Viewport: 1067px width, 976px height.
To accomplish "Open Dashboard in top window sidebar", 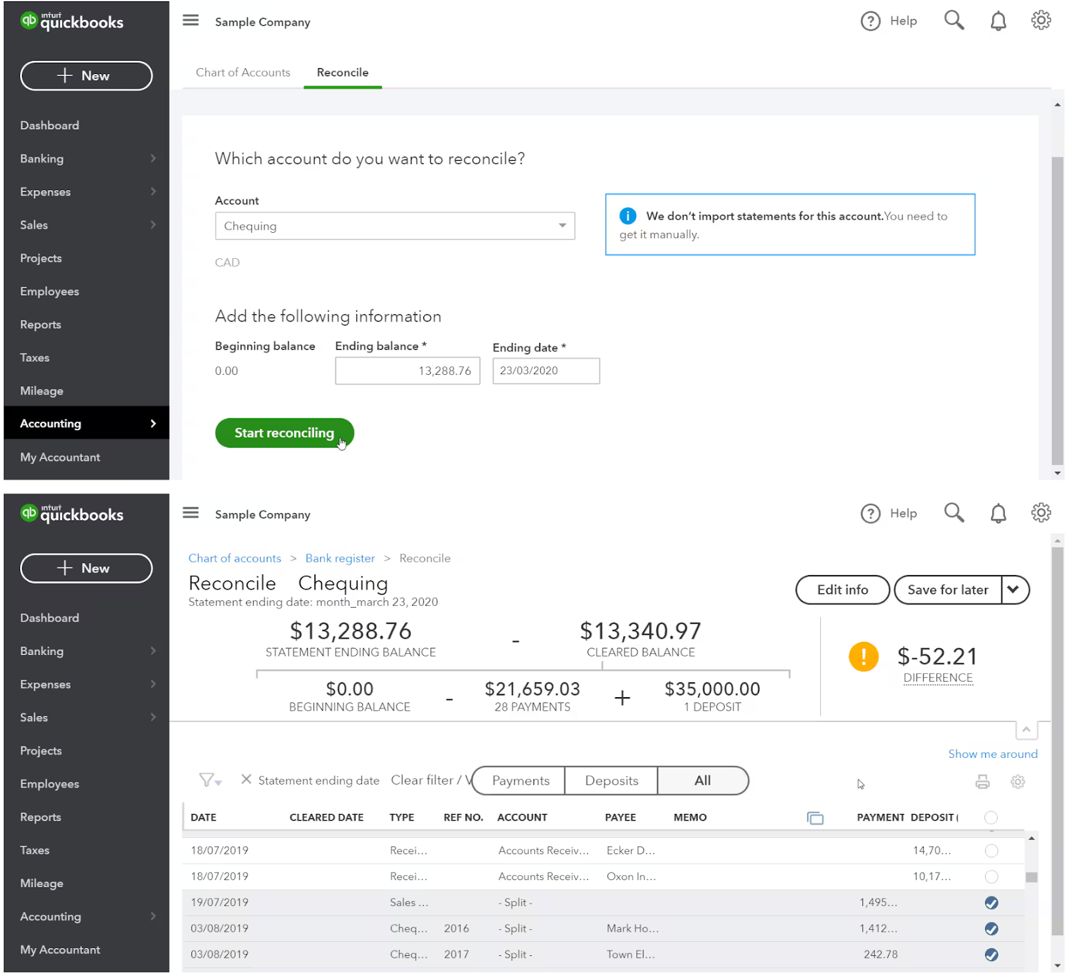I will coord(49,125).
